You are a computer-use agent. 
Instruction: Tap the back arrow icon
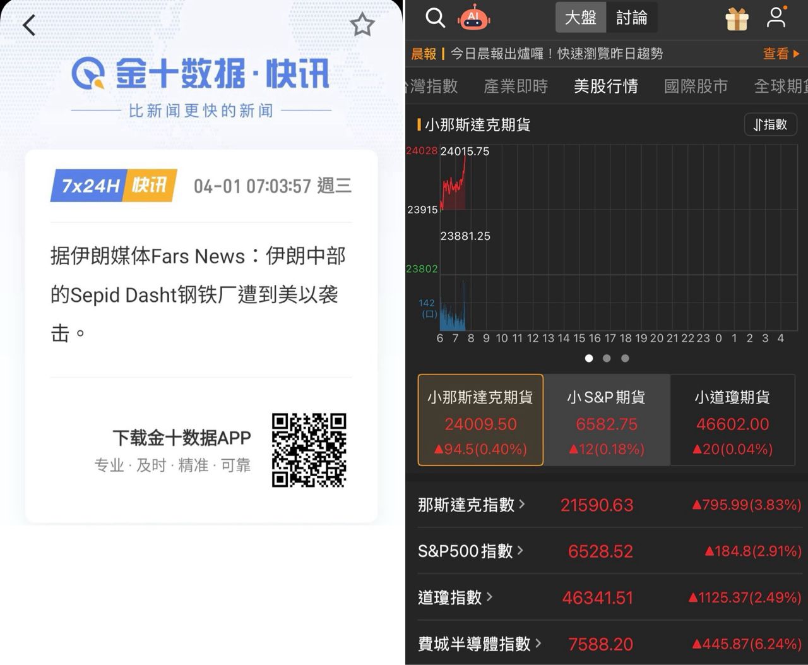29,25
